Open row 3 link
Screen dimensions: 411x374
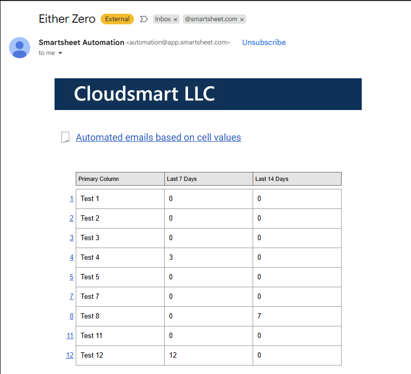(72, 238)
